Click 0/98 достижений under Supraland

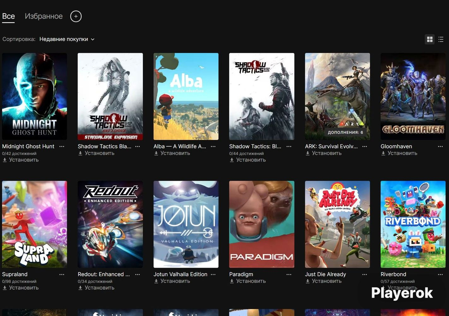[x=19, y=282]
